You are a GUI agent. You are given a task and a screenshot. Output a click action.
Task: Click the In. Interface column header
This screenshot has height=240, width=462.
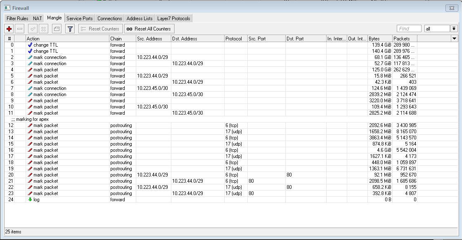[x=336, y=38]
